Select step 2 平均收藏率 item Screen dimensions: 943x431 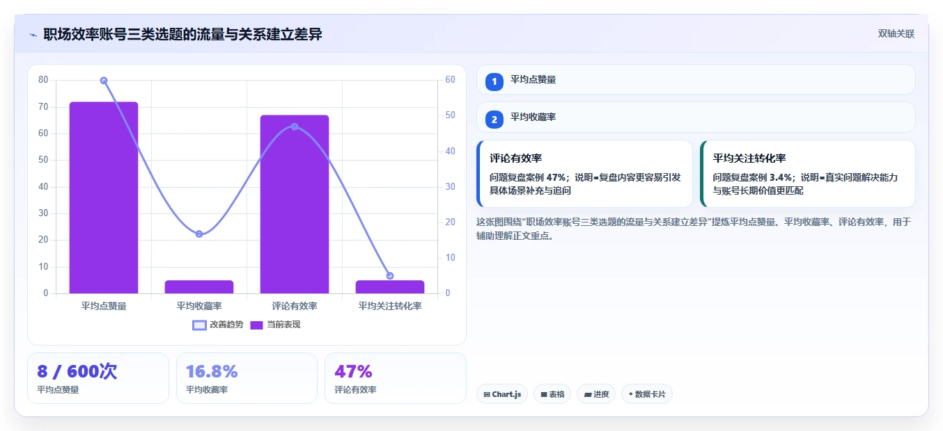coord(696,117)
